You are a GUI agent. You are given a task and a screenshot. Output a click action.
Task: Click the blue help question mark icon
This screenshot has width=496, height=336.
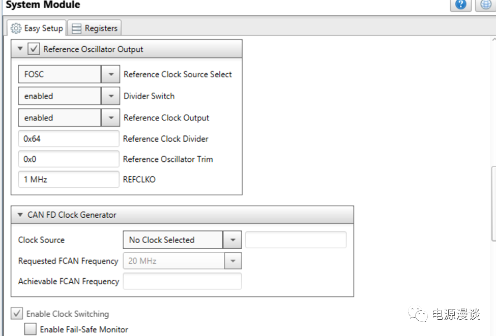tap(460, 5)
